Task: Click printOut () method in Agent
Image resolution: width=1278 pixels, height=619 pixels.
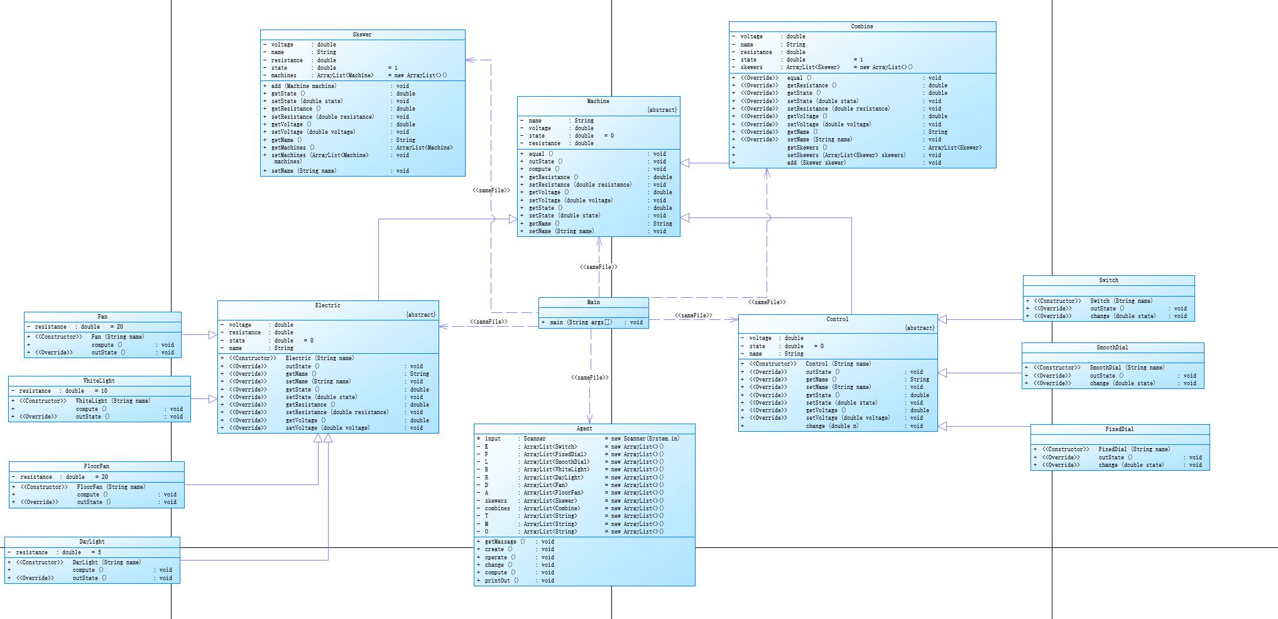Action: [x=516, y=581]
